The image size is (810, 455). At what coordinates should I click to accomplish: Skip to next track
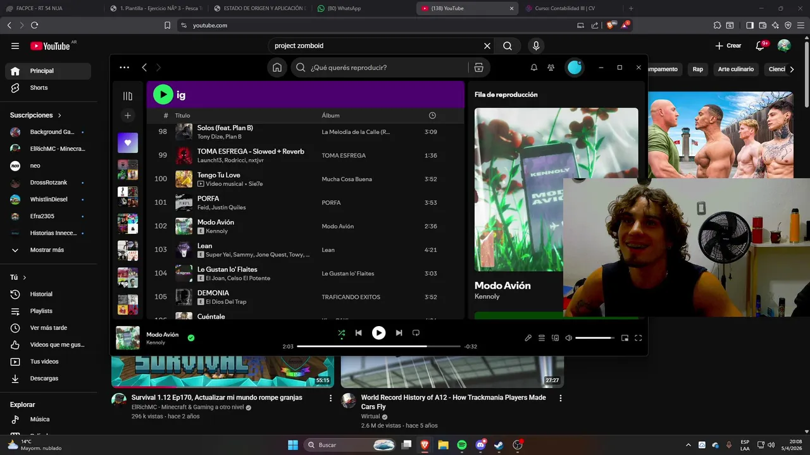pos(399,333)
